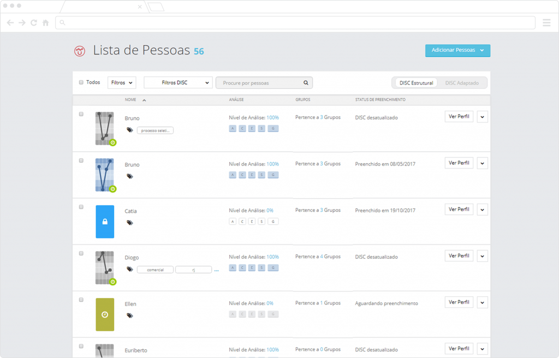Open Catia's locked blue profile card

105,222
